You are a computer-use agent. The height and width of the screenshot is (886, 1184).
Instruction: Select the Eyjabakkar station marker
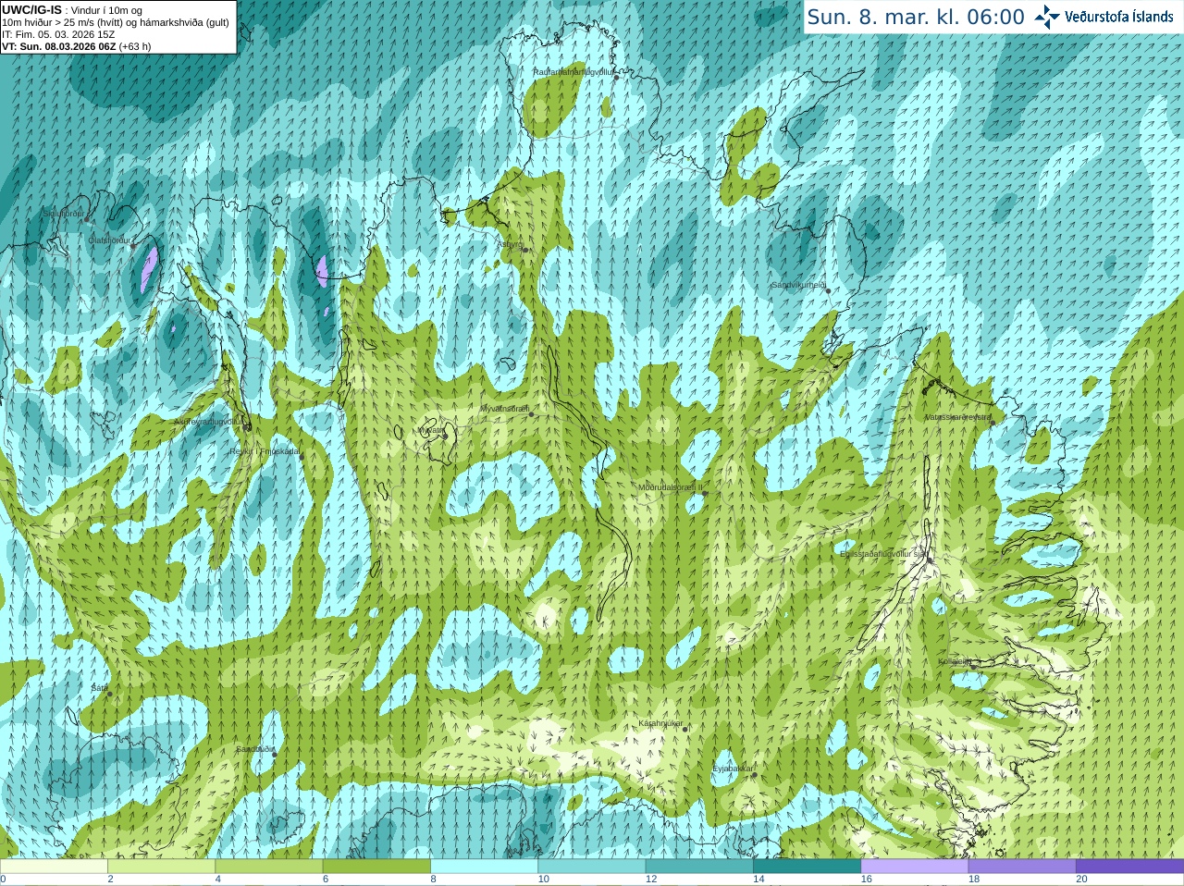pos(754,774)
